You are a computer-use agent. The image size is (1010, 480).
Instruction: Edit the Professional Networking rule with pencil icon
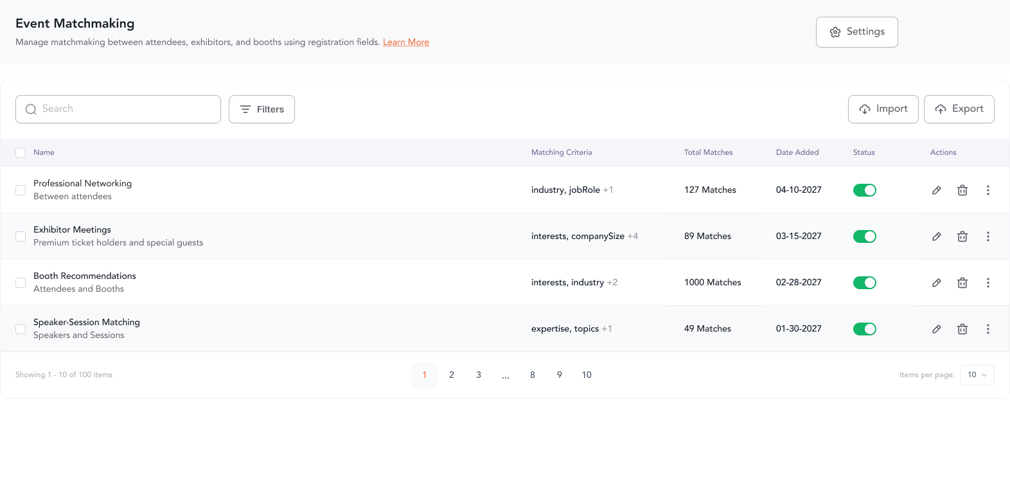937,190
